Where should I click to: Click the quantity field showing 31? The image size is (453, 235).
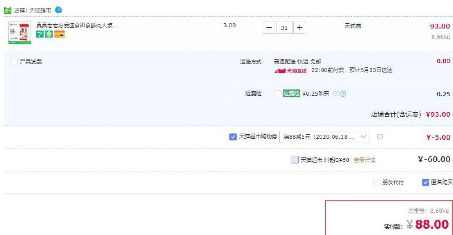pos(284,28)
